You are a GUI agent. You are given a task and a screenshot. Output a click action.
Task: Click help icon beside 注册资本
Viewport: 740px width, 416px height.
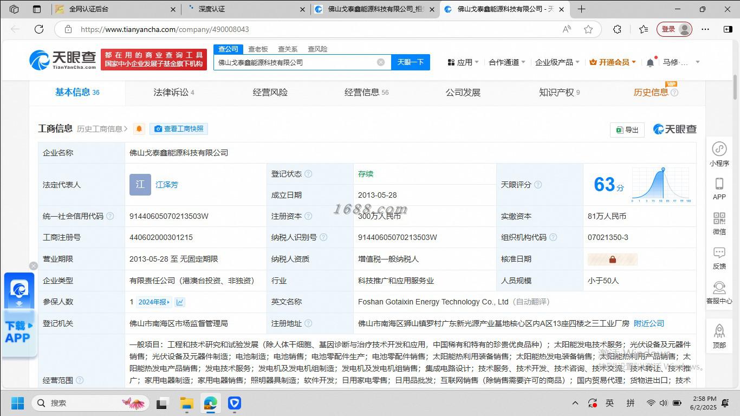pos(308,216)
